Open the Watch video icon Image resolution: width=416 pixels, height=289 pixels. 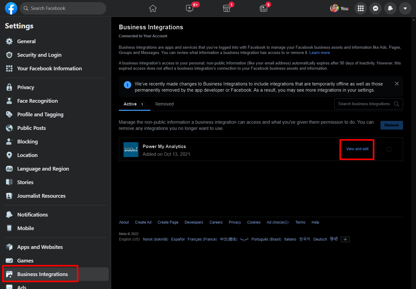click(x=190, y=8)
